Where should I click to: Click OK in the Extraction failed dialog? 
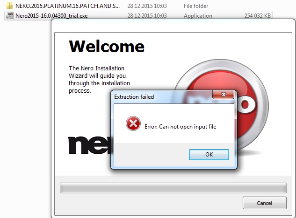[x=209, y=155]
